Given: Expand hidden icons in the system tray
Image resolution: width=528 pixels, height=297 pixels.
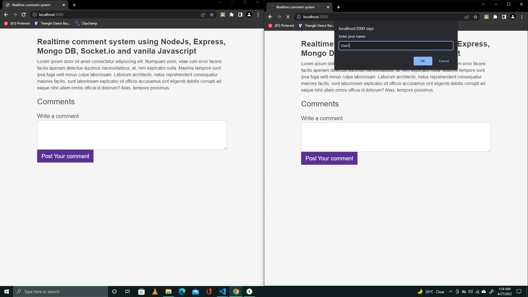Looking at the screenshot, I should [451, 291].
